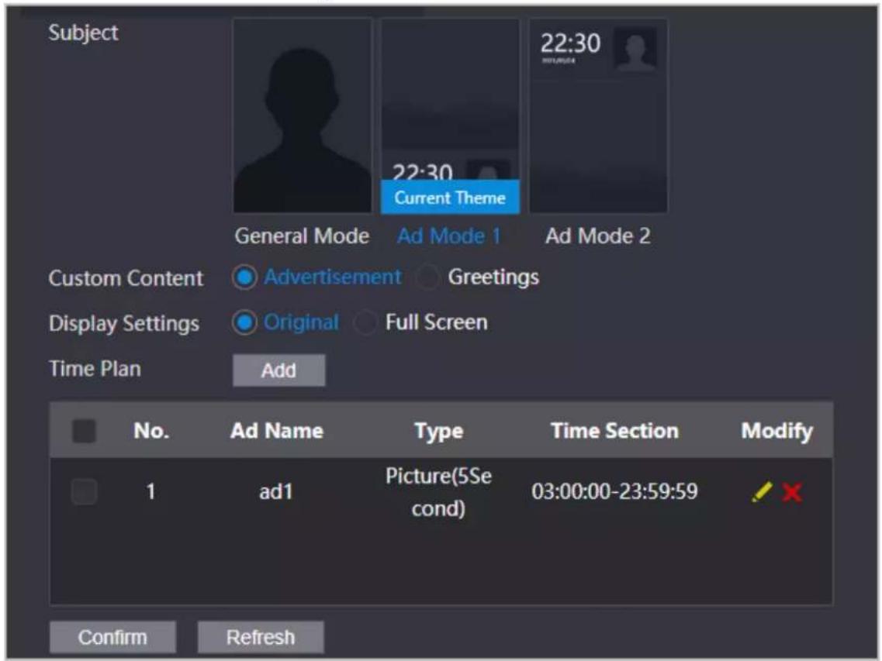Click the Ad Mode 2 label
This screenshot has height=661, width=882.
[x=598, y=236]
